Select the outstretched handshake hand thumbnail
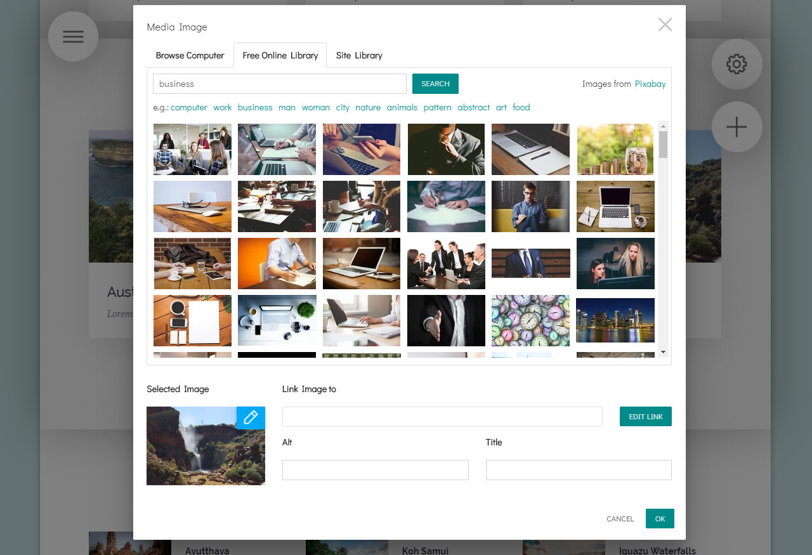The height and width of the screenshot is (555, 812). click(x=446, y=320)
